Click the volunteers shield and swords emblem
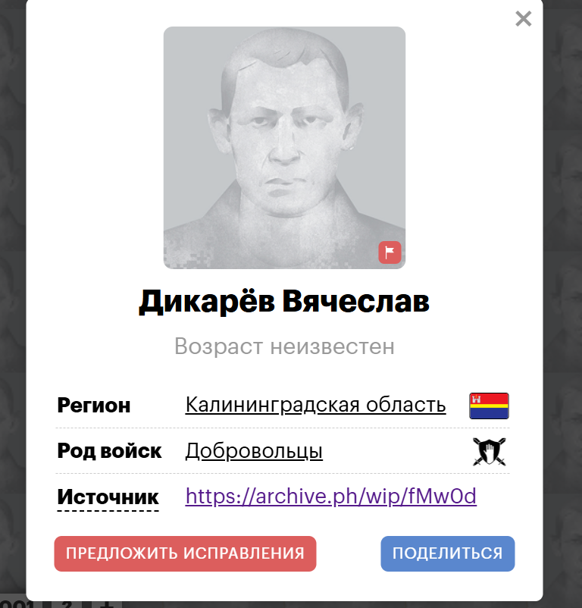Image resolution: width=582 pixels, height=608 pixels. click(490, 451)
